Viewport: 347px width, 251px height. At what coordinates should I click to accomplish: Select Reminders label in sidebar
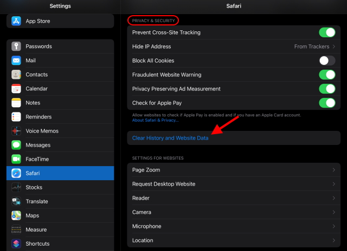pyautogui.click(x=38, y=117)
